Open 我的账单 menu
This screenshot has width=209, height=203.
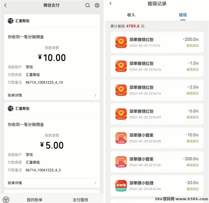pyautogui.click(x=35, y=200)
